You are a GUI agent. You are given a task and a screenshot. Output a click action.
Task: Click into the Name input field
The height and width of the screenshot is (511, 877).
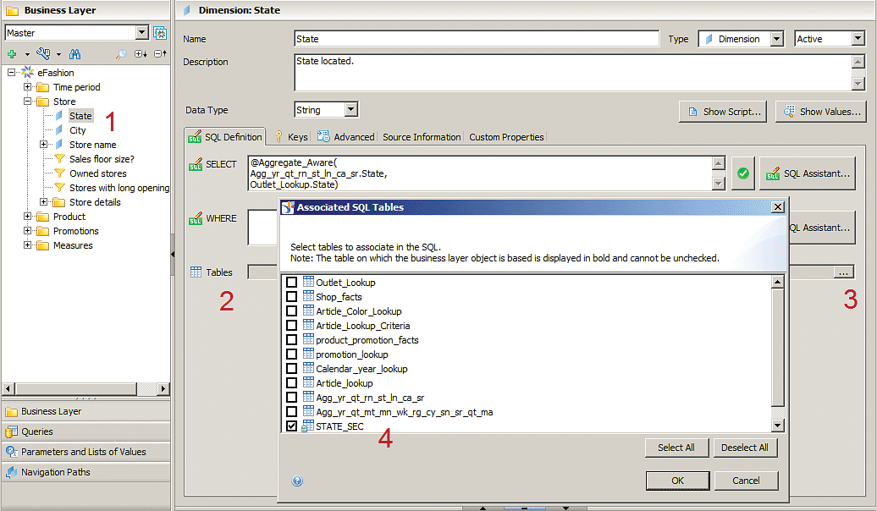pos(477,39)
